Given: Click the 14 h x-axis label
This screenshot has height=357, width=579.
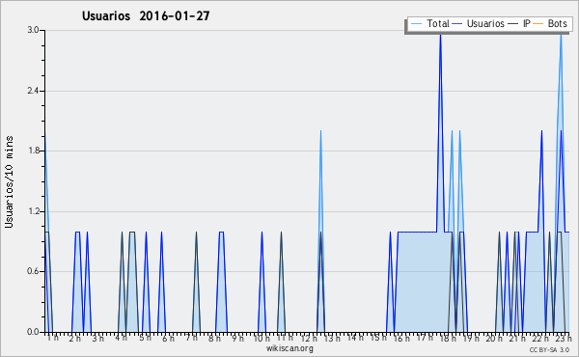Looking at the screenshot, I should pos(355,338).
